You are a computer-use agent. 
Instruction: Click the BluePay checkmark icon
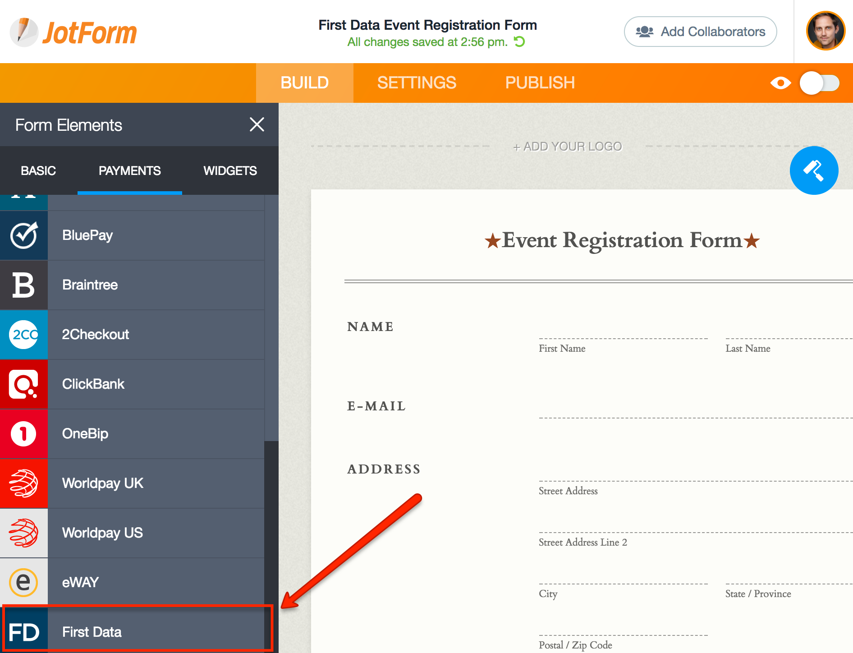[24, 235]
